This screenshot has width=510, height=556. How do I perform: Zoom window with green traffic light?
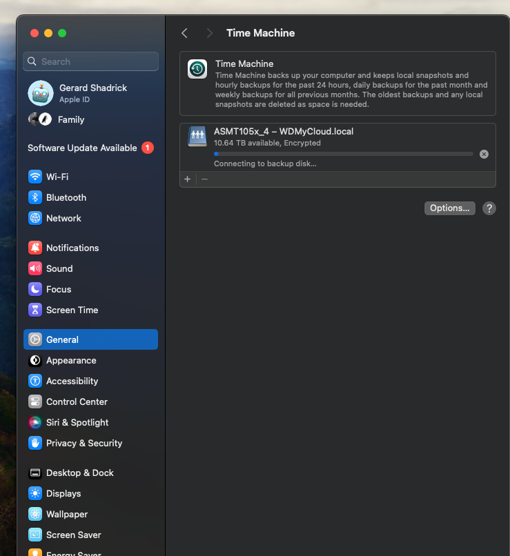[x=62, y=33]
